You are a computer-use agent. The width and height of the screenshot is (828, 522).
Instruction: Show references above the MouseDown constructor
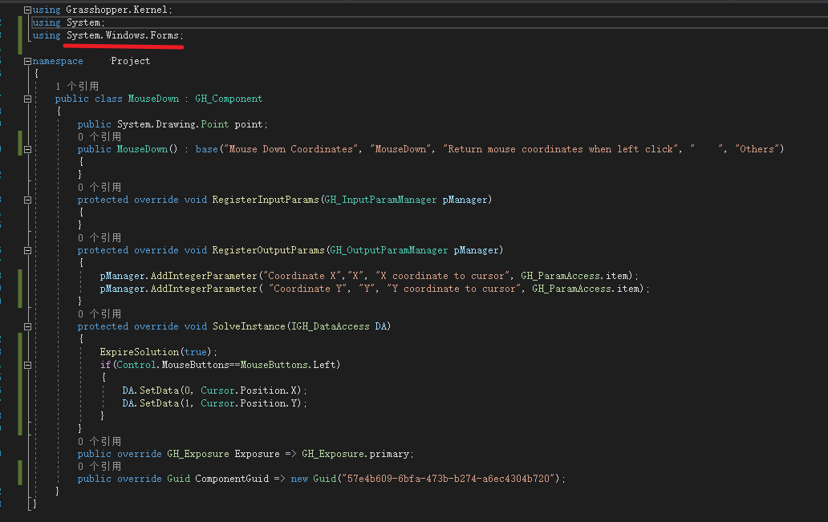pos(99,136)
